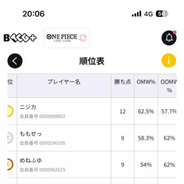Tap the bronze third-place medal

(x=10, y=164)
